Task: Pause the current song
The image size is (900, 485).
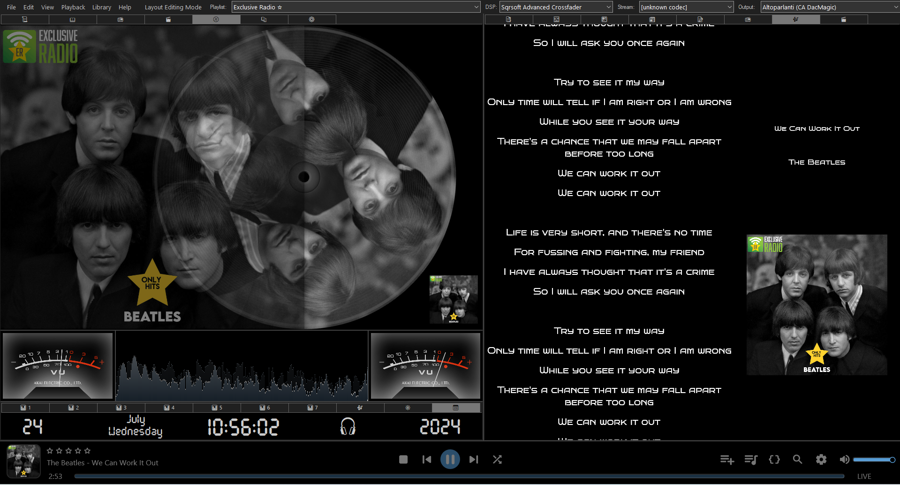Action: [x=450, y=460]
